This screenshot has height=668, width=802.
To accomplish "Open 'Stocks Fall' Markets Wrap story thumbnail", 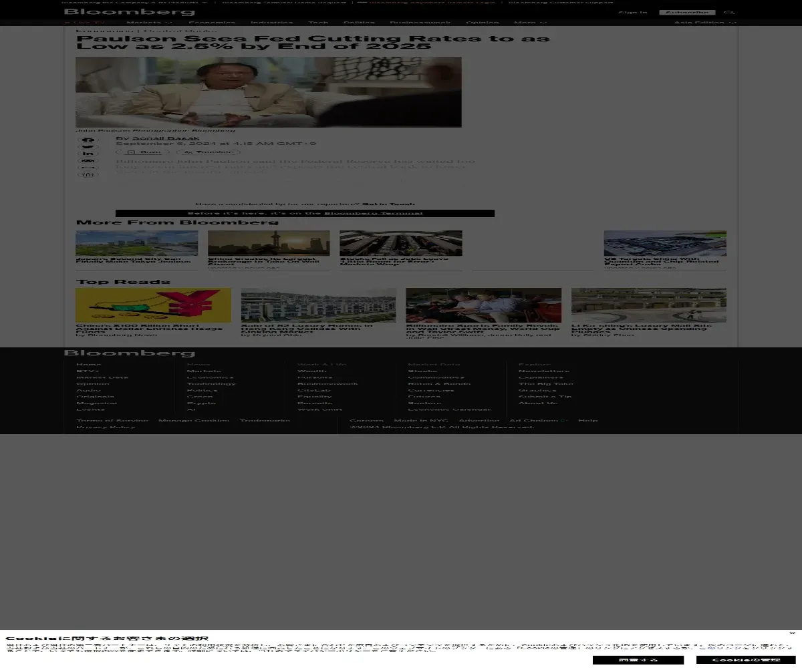I will pos(400,243).
